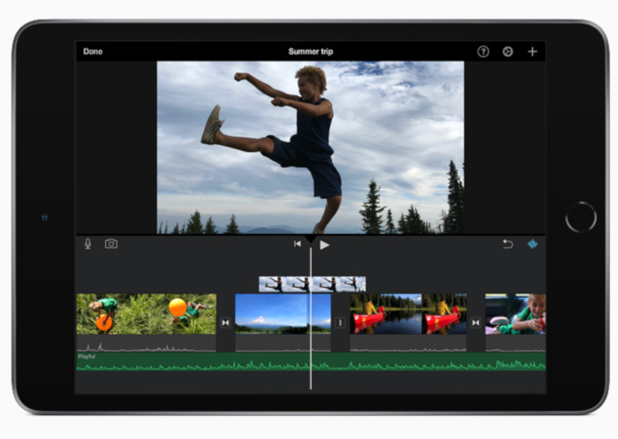The height and width of the screenshot is (439, 618).
Task: Tap the white playhead line
Action: tap(311, 319)
